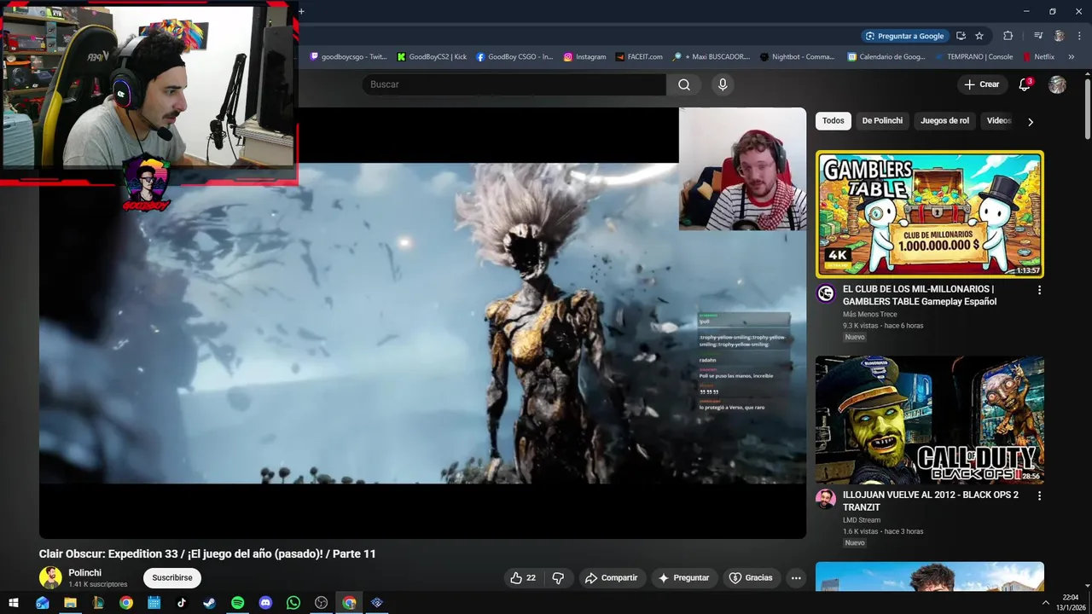The height and width of the screenshot is (614, 1092).
Task: Like the video (22 likes)
Action: pyautogui.click(x=522, y=577)
